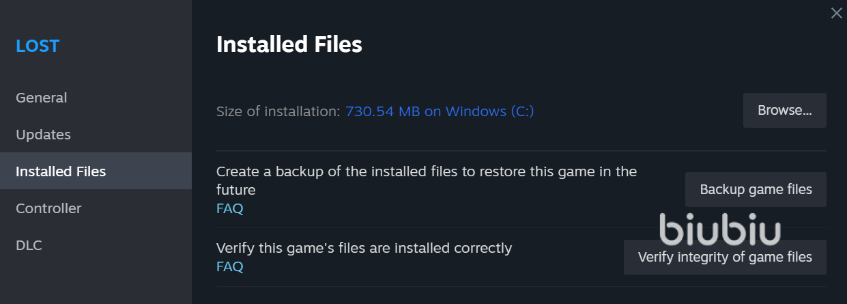847x304 pixels.
Task: Click Verify integrity of game files
Action: point(725,258)
